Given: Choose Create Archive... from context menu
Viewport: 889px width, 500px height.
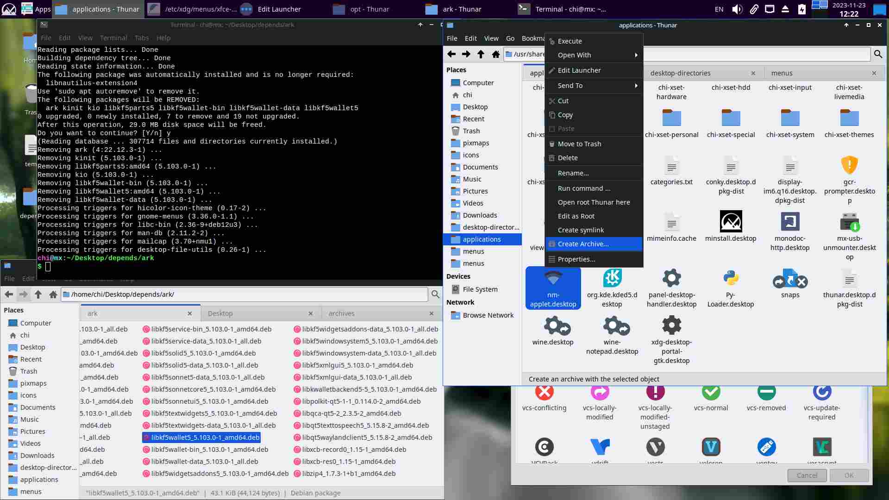Looking at the screenshot, I should click(583, 244).
